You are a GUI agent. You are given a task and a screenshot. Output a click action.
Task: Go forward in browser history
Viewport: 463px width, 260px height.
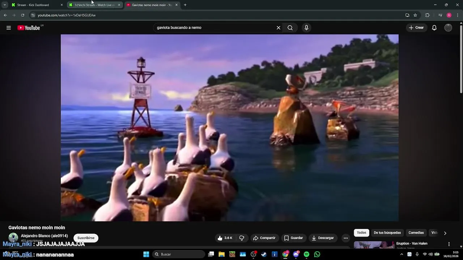pyautogui.click(x=14, y=15)
